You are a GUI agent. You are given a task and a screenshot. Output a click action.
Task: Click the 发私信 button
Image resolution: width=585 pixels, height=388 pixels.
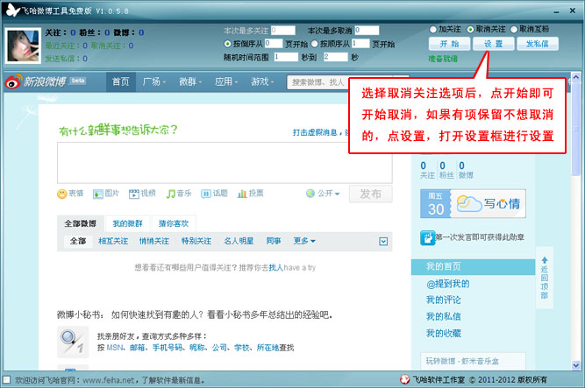538,44
